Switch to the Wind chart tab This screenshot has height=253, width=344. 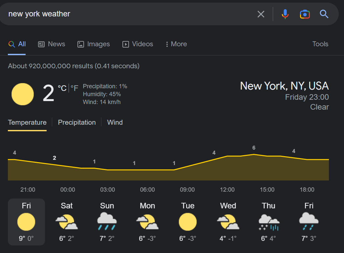tap(115, 122)
